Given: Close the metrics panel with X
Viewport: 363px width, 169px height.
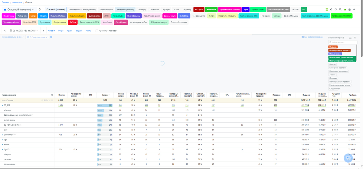Looking at the screenshot, I should [355, 38].
